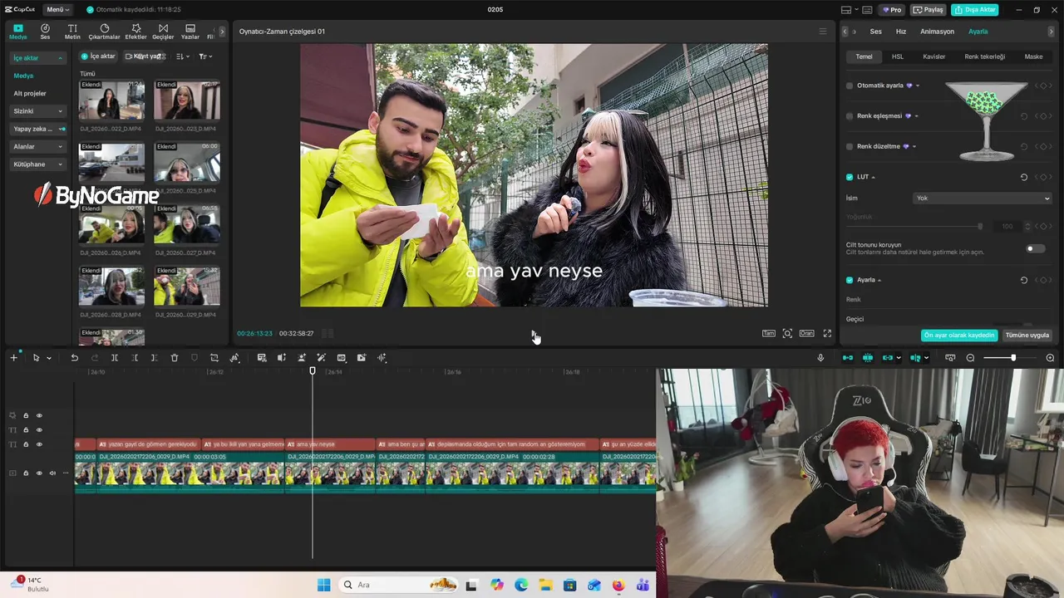The image size is (1064, 598).
Task: Uncheck the LUT checkbox
Action: 850,177
